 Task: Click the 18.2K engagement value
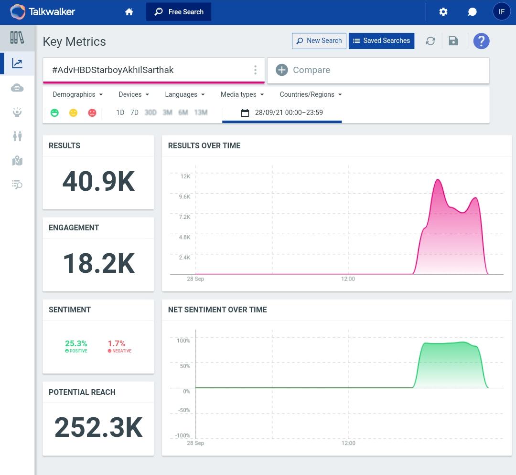98,263
